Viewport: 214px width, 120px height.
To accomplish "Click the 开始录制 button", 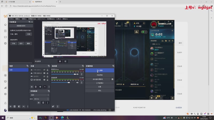I will (x=100, y=75).
